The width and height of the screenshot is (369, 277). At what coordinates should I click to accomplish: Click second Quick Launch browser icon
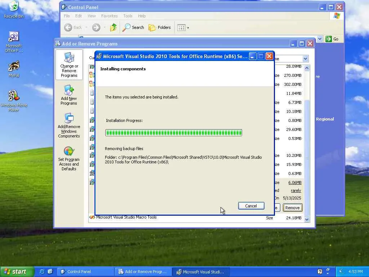pos(50,272)
